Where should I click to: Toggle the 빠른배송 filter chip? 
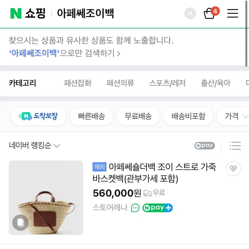coord(92,116)
